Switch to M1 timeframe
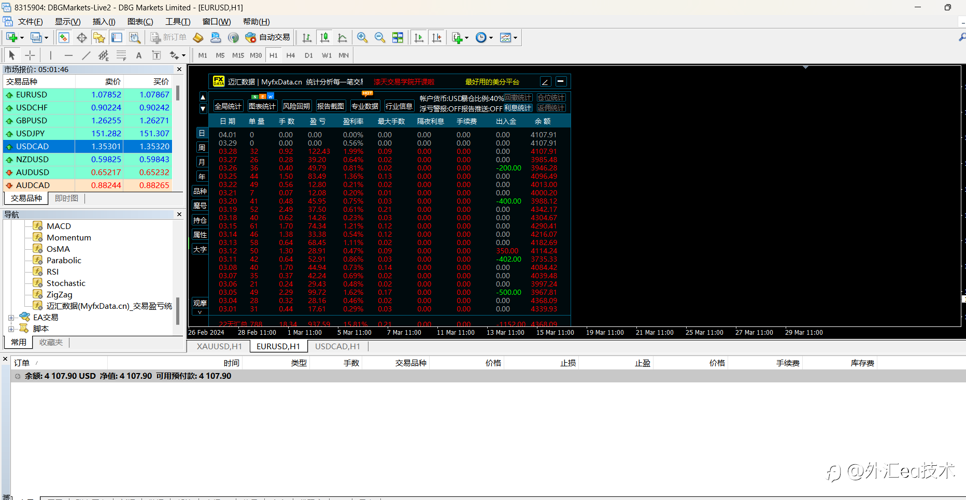Image resolution: width=966 pixels, height=500 pixels. pyautogui.click(x=203, y=55)
